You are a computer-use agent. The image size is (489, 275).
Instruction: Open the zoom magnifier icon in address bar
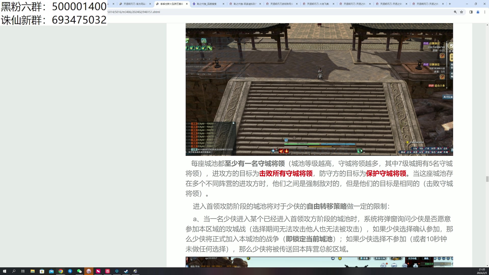pyautogui.click(x=455, y=12)
